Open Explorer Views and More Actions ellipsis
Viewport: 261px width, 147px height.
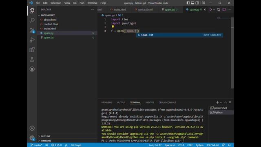(93, 10)
